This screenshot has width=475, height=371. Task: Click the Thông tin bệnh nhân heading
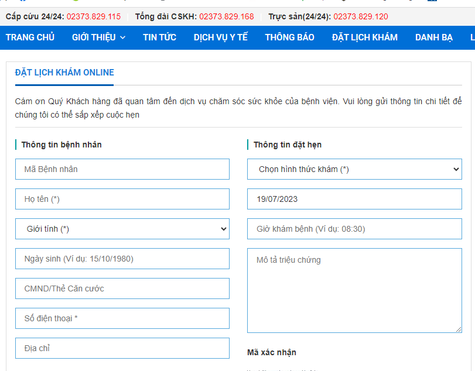click(x=61, y=145)
